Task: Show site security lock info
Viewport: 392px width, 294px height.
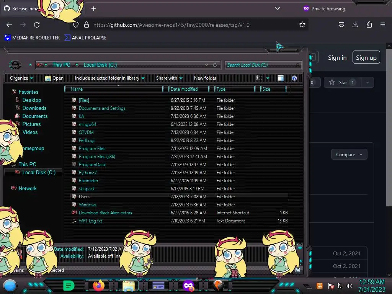Action: 87,25
